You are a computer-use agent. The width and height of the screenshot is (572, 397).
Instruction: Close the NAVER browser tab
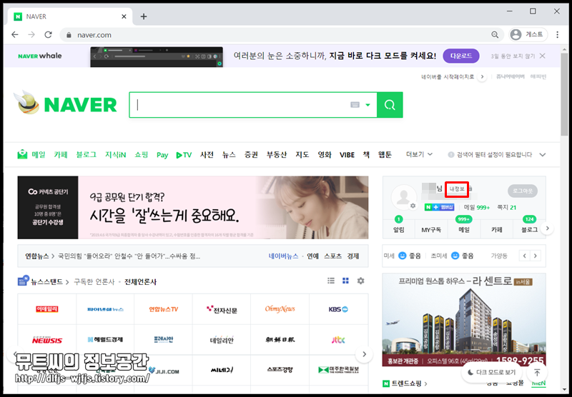(x=124, y=16)
